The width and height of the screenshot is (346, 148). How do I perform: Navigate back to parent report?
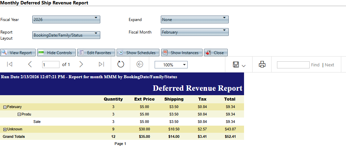[139, 64]
